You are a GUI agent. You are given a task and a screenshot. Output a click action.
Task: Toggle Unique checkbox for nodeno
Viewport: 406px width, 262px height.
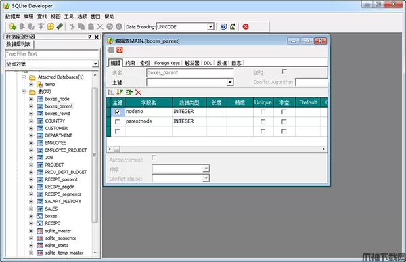tap(263, 112)
